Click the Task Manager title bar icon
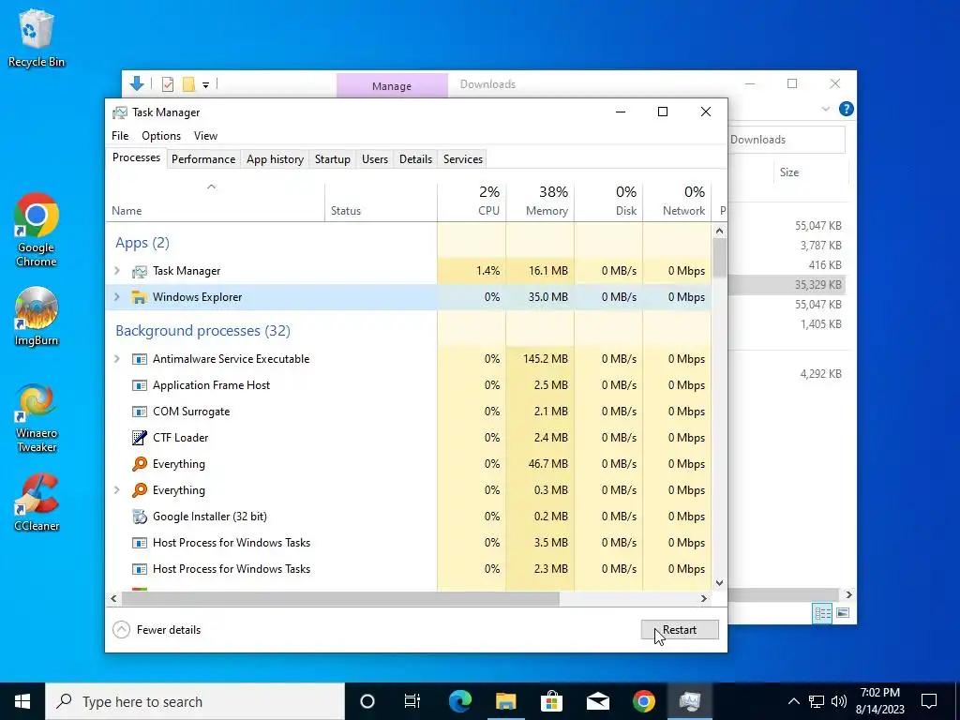 coord(120,112)
